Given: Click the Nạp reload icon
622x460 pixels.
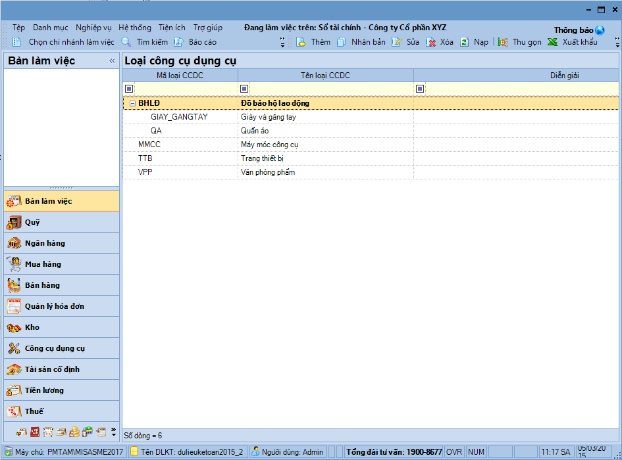Looking at the screenshot, I should [465, 42].
